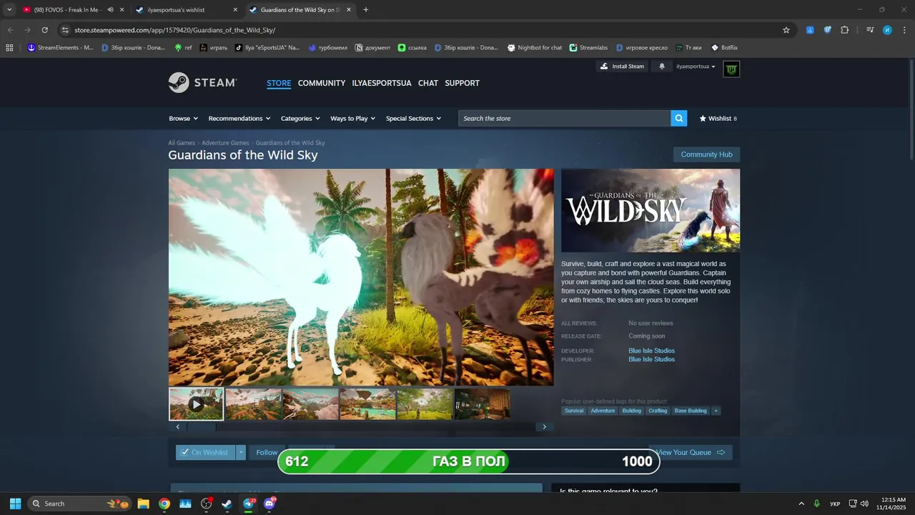Open the документ Notion bookmark
The width and height of the screenshot is (915, 515).
372,48
